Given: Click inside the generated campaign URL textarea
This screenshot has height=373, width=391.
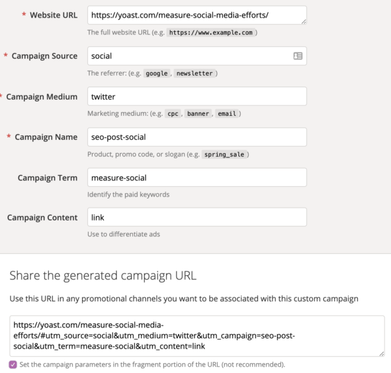Looking at the screenshot, I should pyautogui.click(x=197, y=335).
